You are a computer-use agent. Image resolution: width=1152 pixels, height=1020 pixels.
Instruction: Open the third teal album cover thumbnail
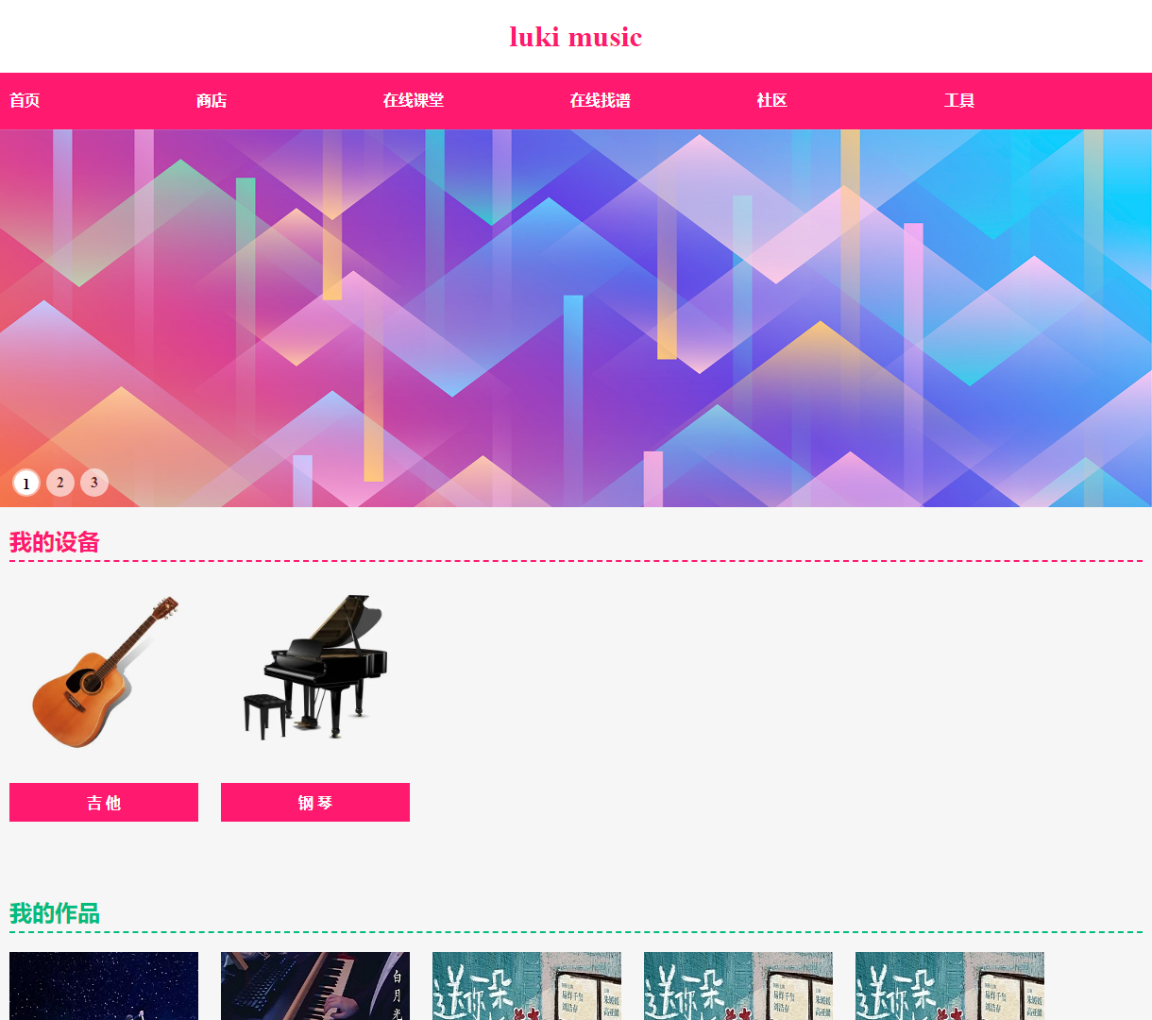pyautogui.click(x=527, y=986)
